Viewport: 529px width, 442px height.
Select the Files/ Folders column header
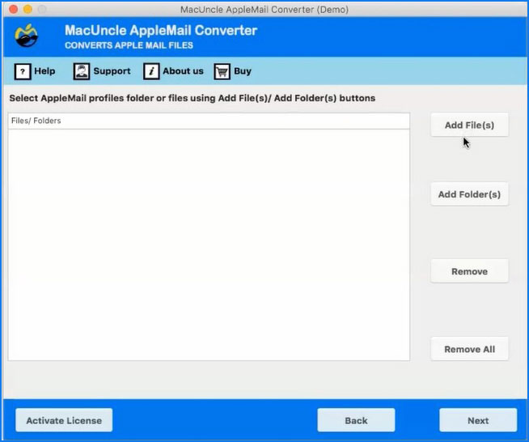pyautogui.click(x=209, y=121)
